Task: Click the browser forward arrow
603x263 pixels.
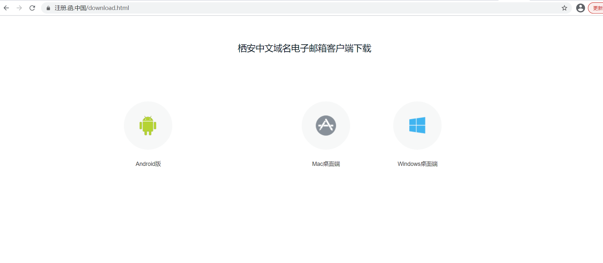Action: [x=19, y=8]
